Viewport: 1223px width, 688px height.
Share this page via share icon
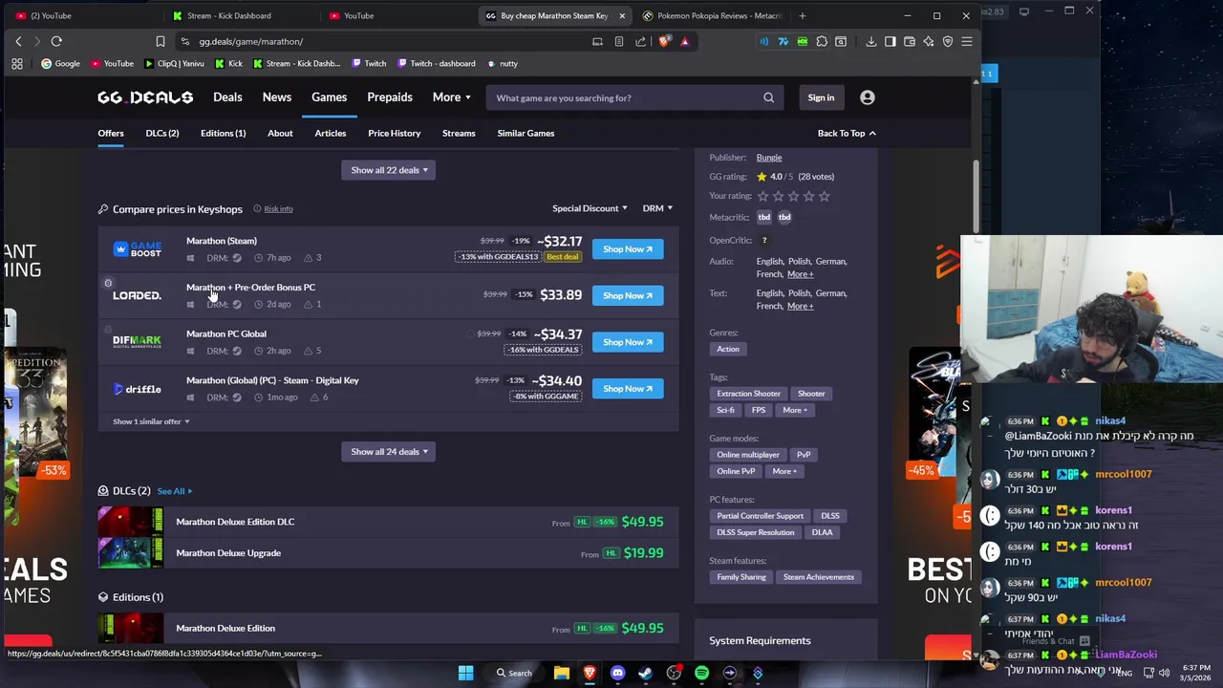(x=640, y=41)
